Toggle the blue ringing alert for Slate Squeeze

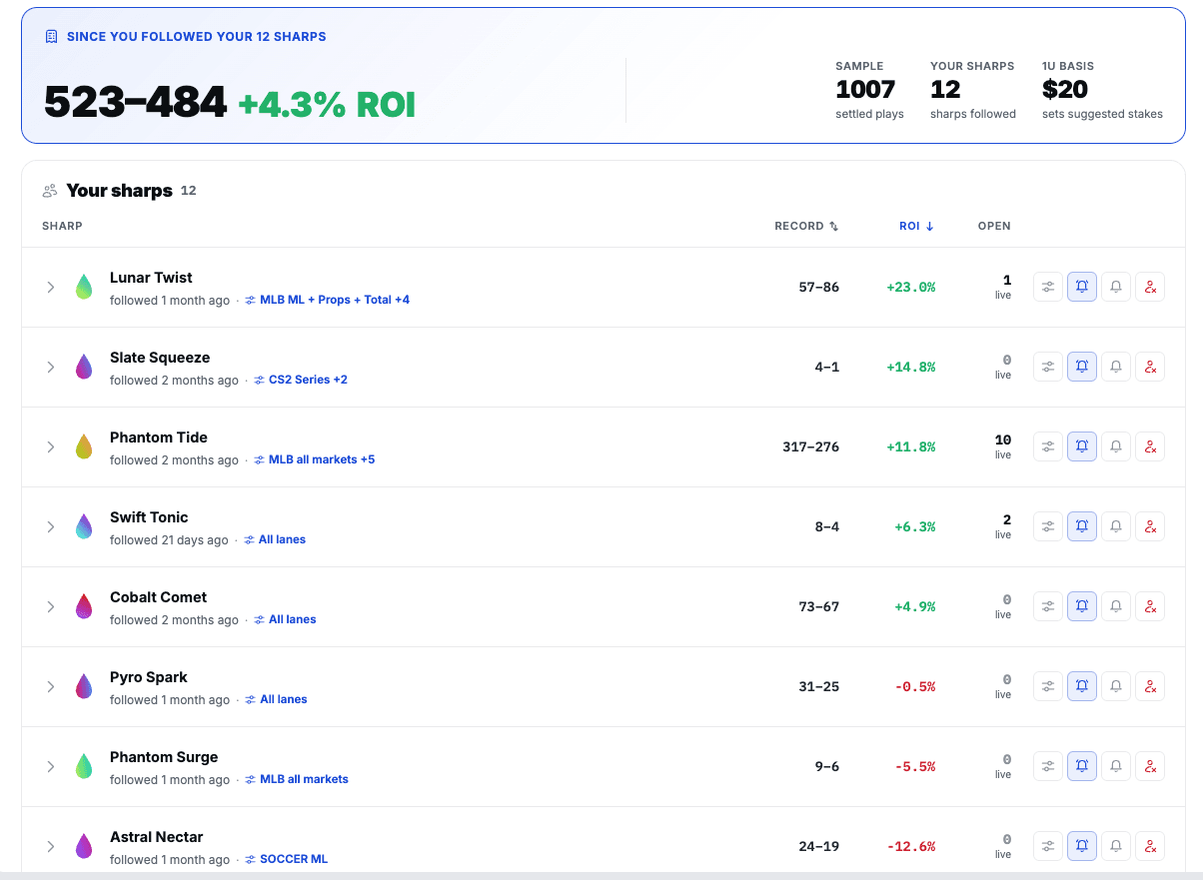point(1082,367)
